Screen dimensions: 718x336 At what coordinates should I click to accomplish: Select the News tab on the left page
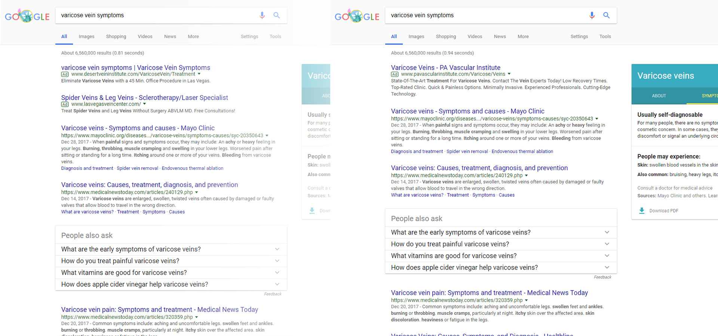coord(170,37)
